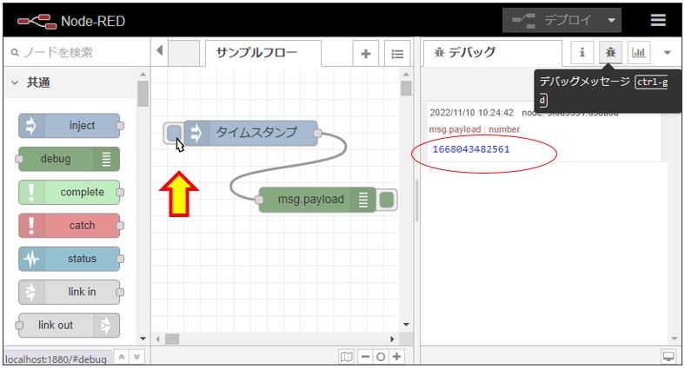The width and height of the screenshot is (685, 368).
Task: Toggle the navigator map view icon
Action: click(348, 357)
